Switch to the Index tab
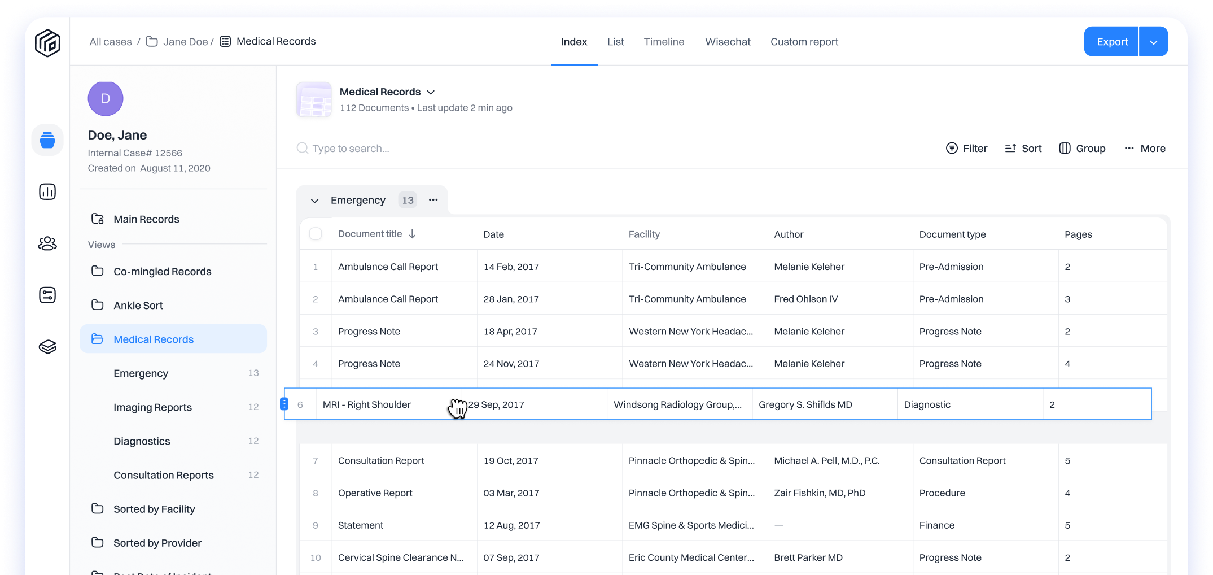Screen dimensions: 1213x575 (574, 42)
